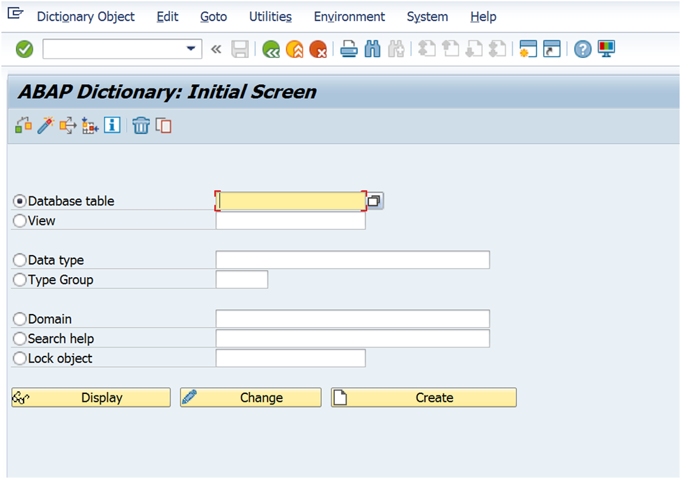This screenshot has width=681, height=479.
Task: Click the red Cancel icon
Action: (318, 49)
